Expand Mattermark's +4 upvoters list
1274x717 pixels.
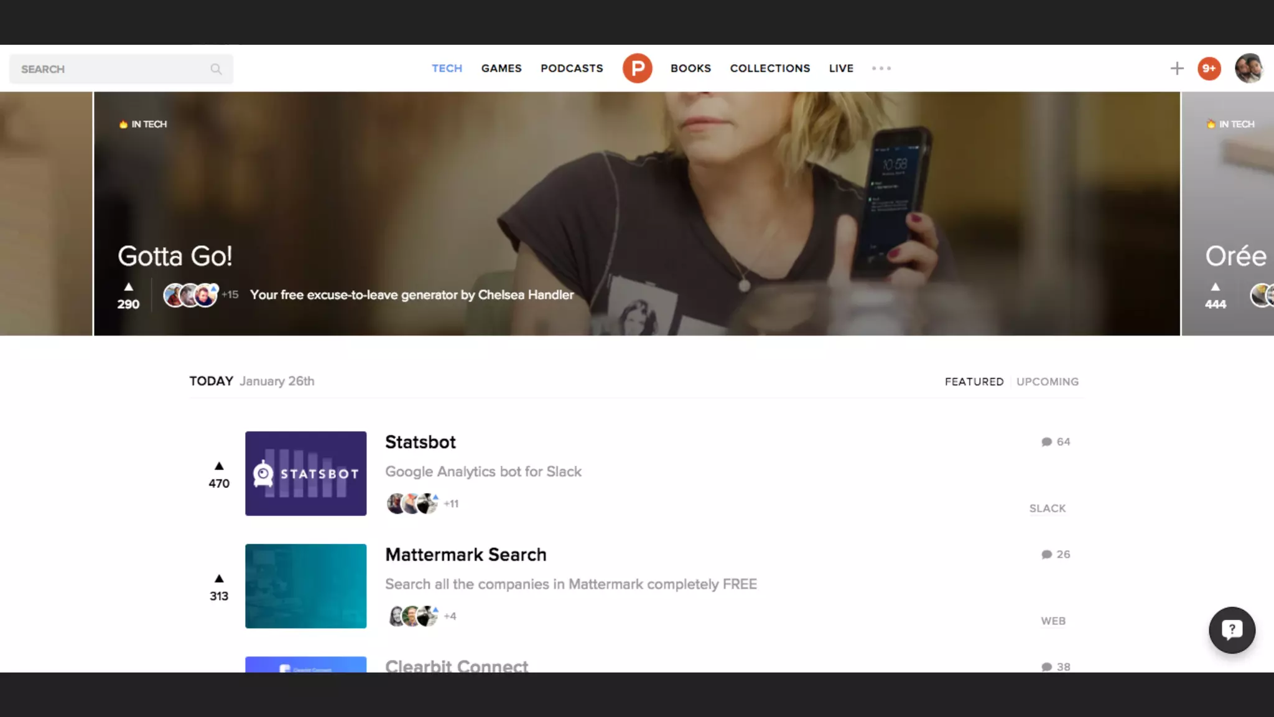pyautogui.click(x=450, y=616)
